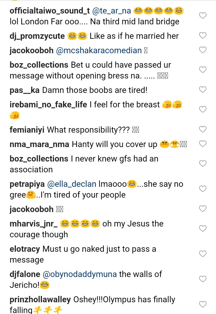Open the @te_ar_na mention

111,11
